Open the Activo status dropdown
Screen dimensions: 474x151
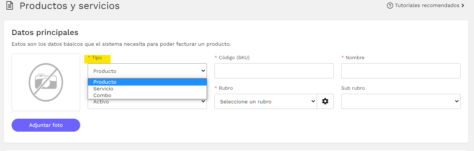[x=147, y=104]
